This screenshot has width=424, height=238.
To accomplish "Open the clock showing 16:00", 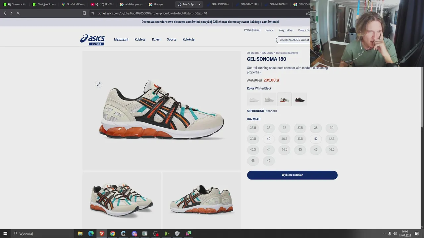I will coord(405,234).
